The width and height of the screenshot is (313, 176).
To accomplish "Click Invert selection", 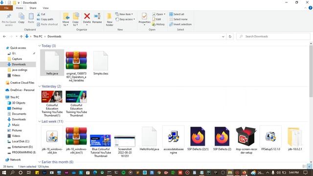I will click(x=180, y=24).
